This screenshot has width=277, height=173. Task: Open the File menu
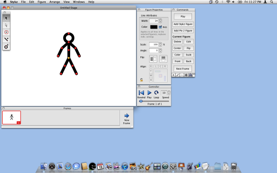(x=23, y=2)
